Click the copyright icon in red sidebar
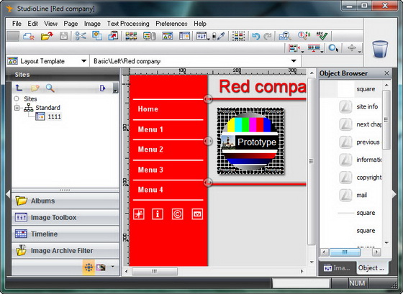 [x=177, y=214]
